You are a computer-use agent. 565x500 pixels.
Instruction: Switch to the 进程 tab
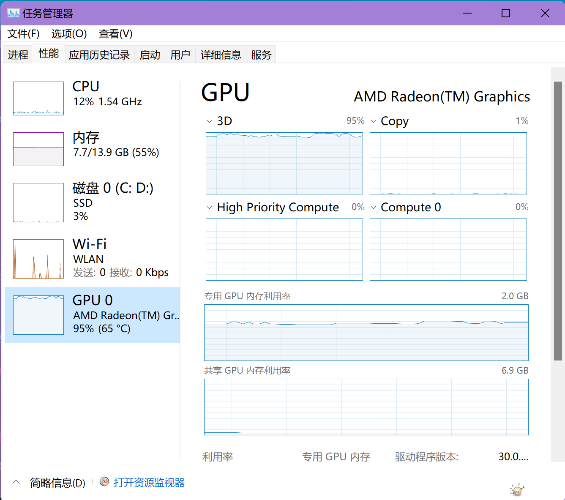tap(18, 55)
